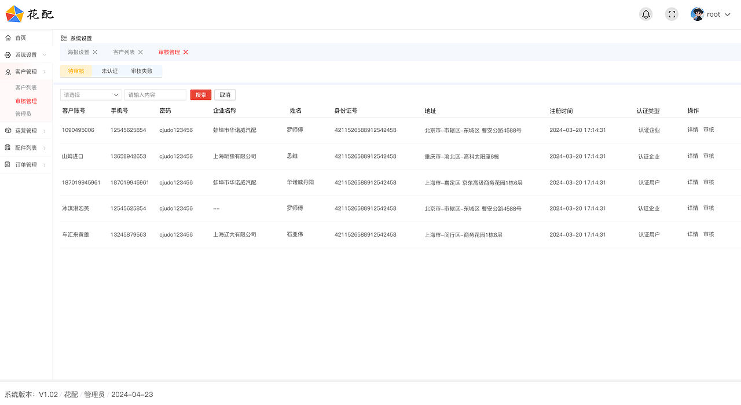Open 审核管理 in the sidebar submenu
Screen dimensions: 741x405
point(26,101)
